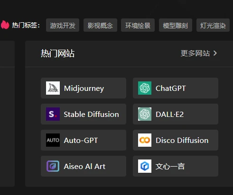Click the red flame icon beside 热门标签
The image size is (233, 195).
[5, 25]
